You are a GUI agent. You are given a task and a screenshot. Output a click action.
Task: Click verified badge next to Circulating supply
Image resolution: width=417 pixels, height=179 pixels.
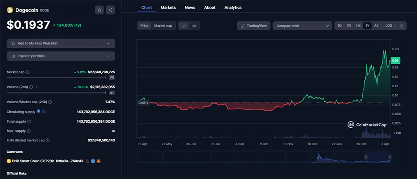click(x=39, y=112)
